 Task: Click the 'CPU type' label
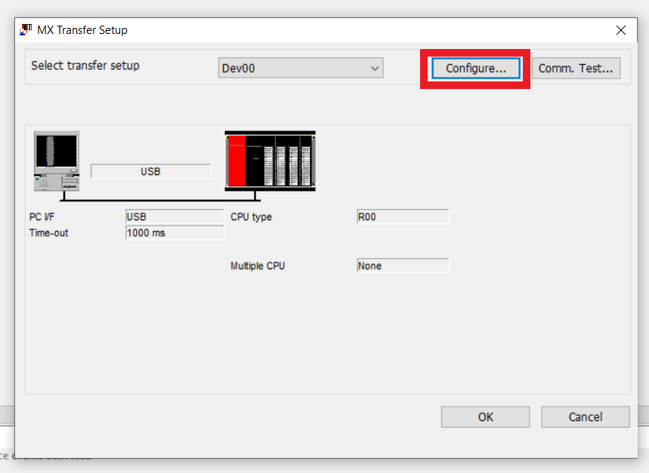252,217
